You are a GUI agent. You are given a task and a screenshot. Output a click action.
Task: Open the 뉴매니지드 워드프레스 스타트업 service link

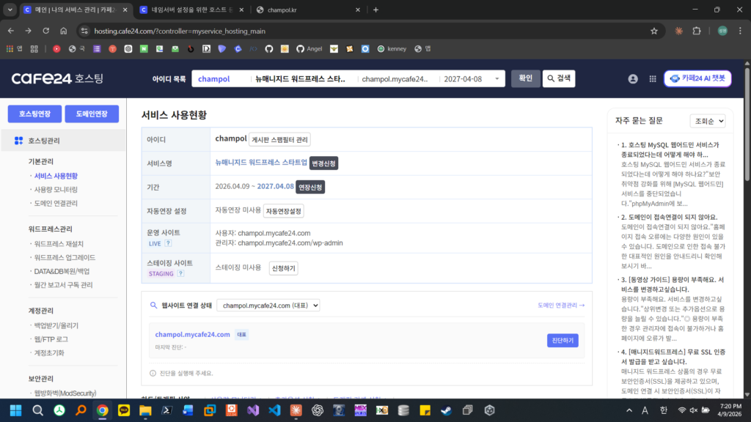[261, 163]
